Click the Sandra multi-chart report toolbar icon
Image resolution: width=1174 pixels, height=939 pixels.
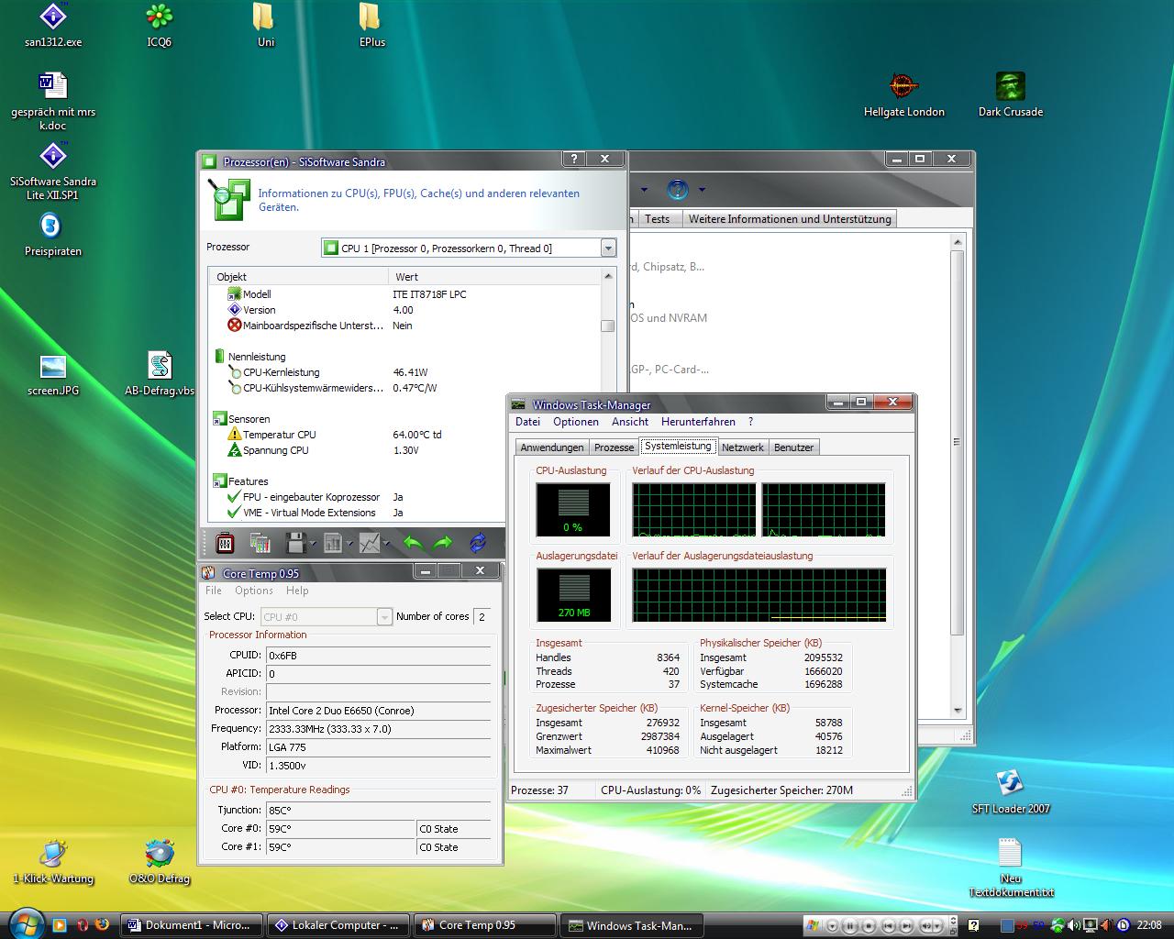tap(260, 543)
